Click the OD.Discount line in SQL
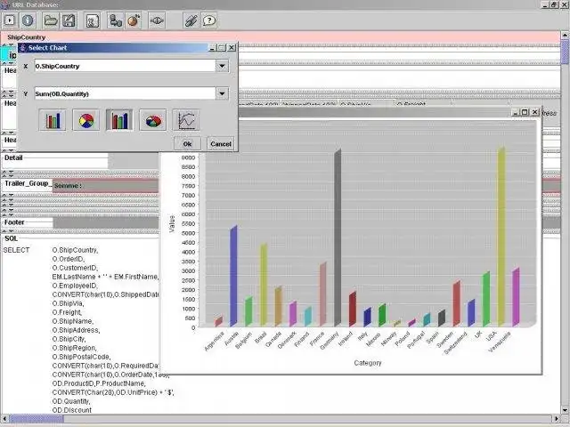Screen dimensions: 570x427 [72, 410]
